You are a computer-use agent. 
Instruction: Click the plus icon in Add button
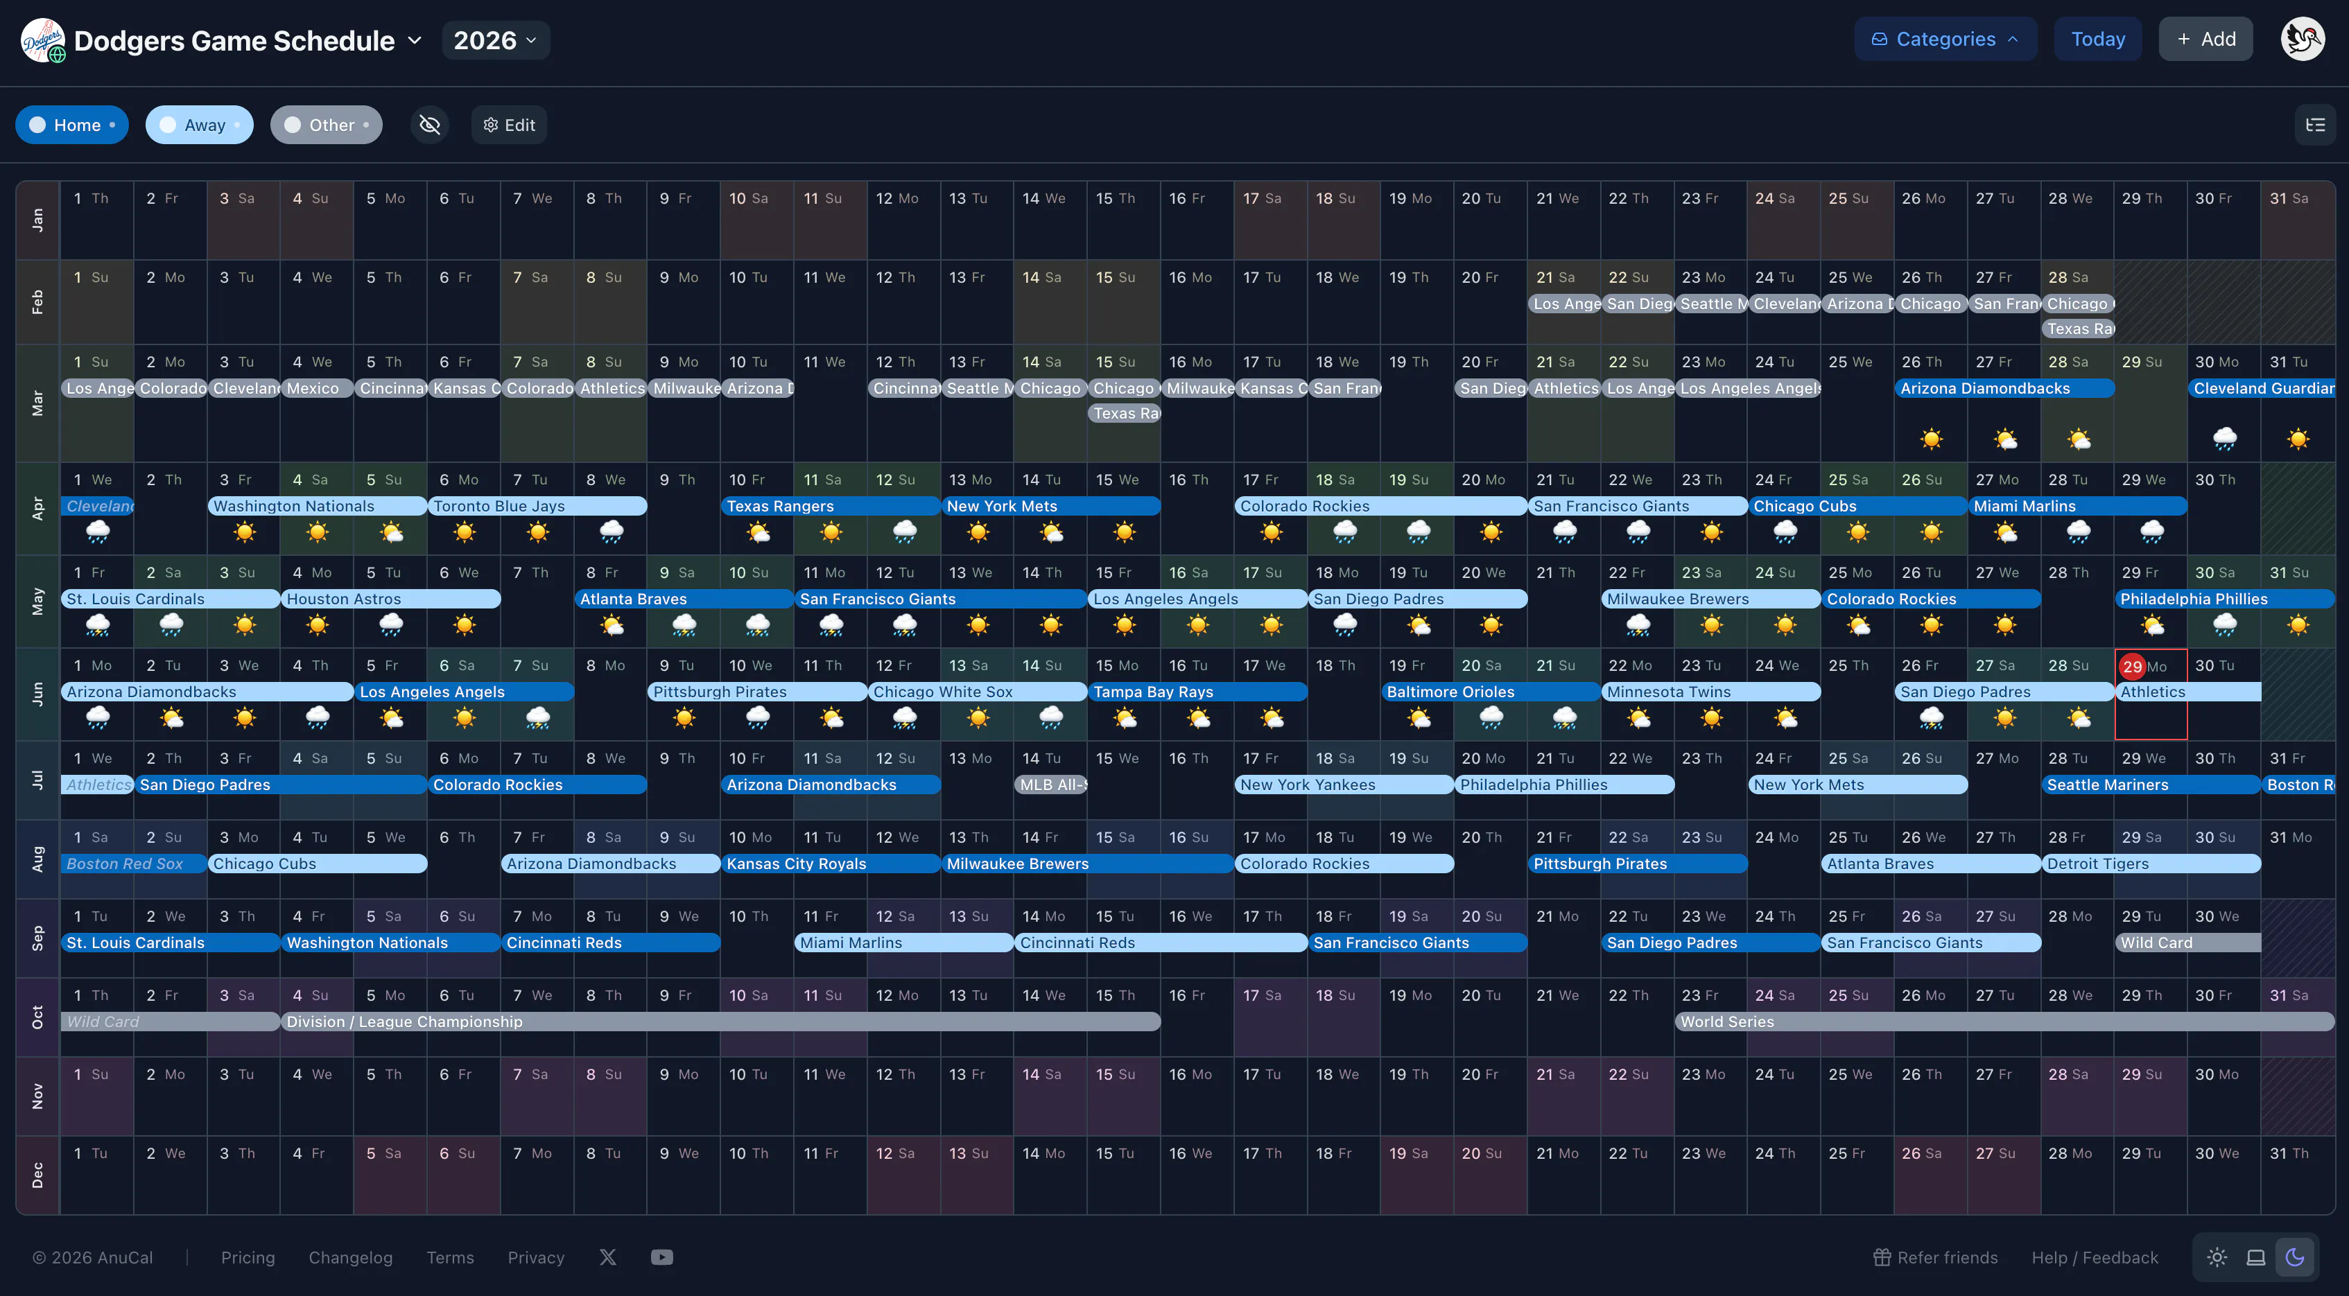[2184, 40]
